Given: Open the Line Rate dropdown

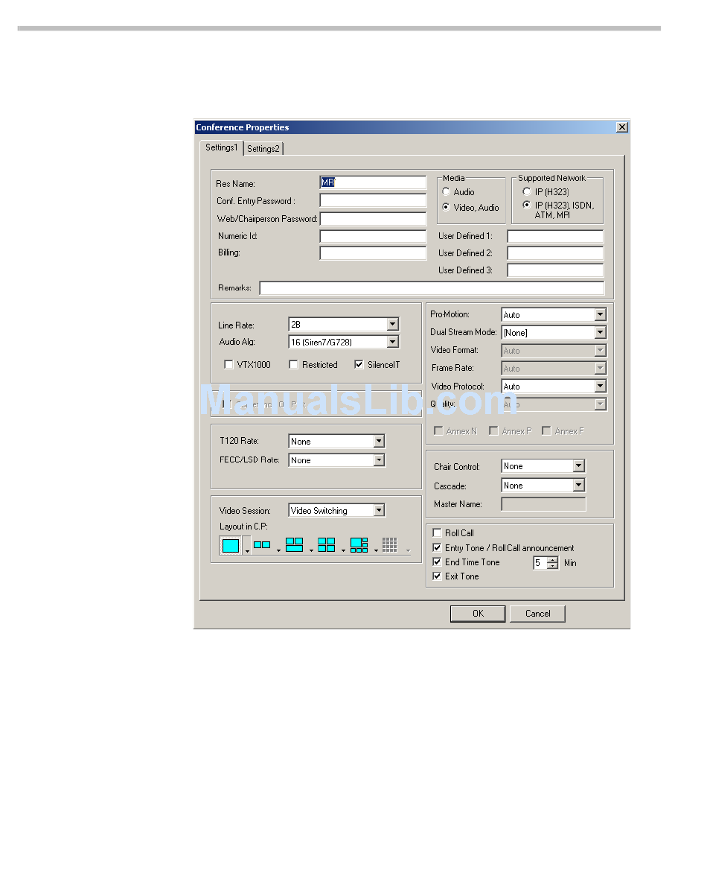Looking at the screenshot, I should click(392, 324).
